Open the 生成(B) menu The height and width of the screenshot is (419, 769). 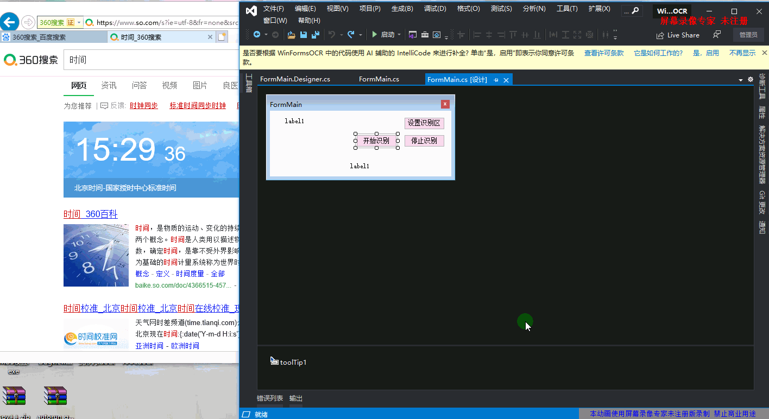(x=402, y=9)
